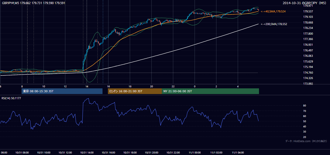Screen dimensions: 330x155
Task: Click the GBPJPY#,M5 chart header text
Action: (34, 3)
